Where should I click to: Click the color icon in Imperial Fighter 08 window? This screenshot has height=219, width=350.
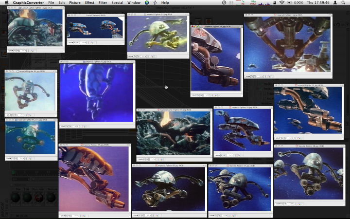point(299,203)
